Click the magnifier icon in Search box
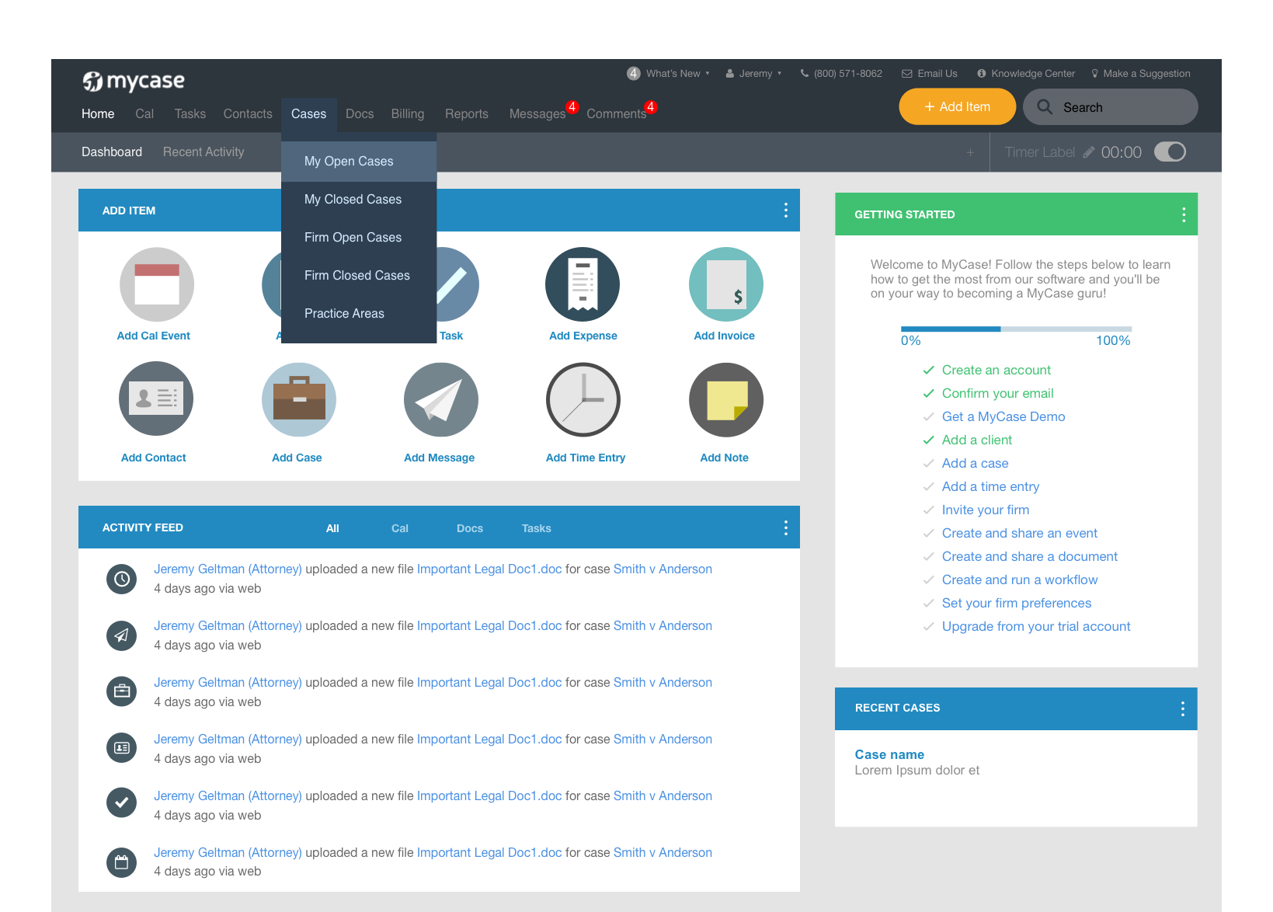The image size is (1273, 912). coord(1045,107)
